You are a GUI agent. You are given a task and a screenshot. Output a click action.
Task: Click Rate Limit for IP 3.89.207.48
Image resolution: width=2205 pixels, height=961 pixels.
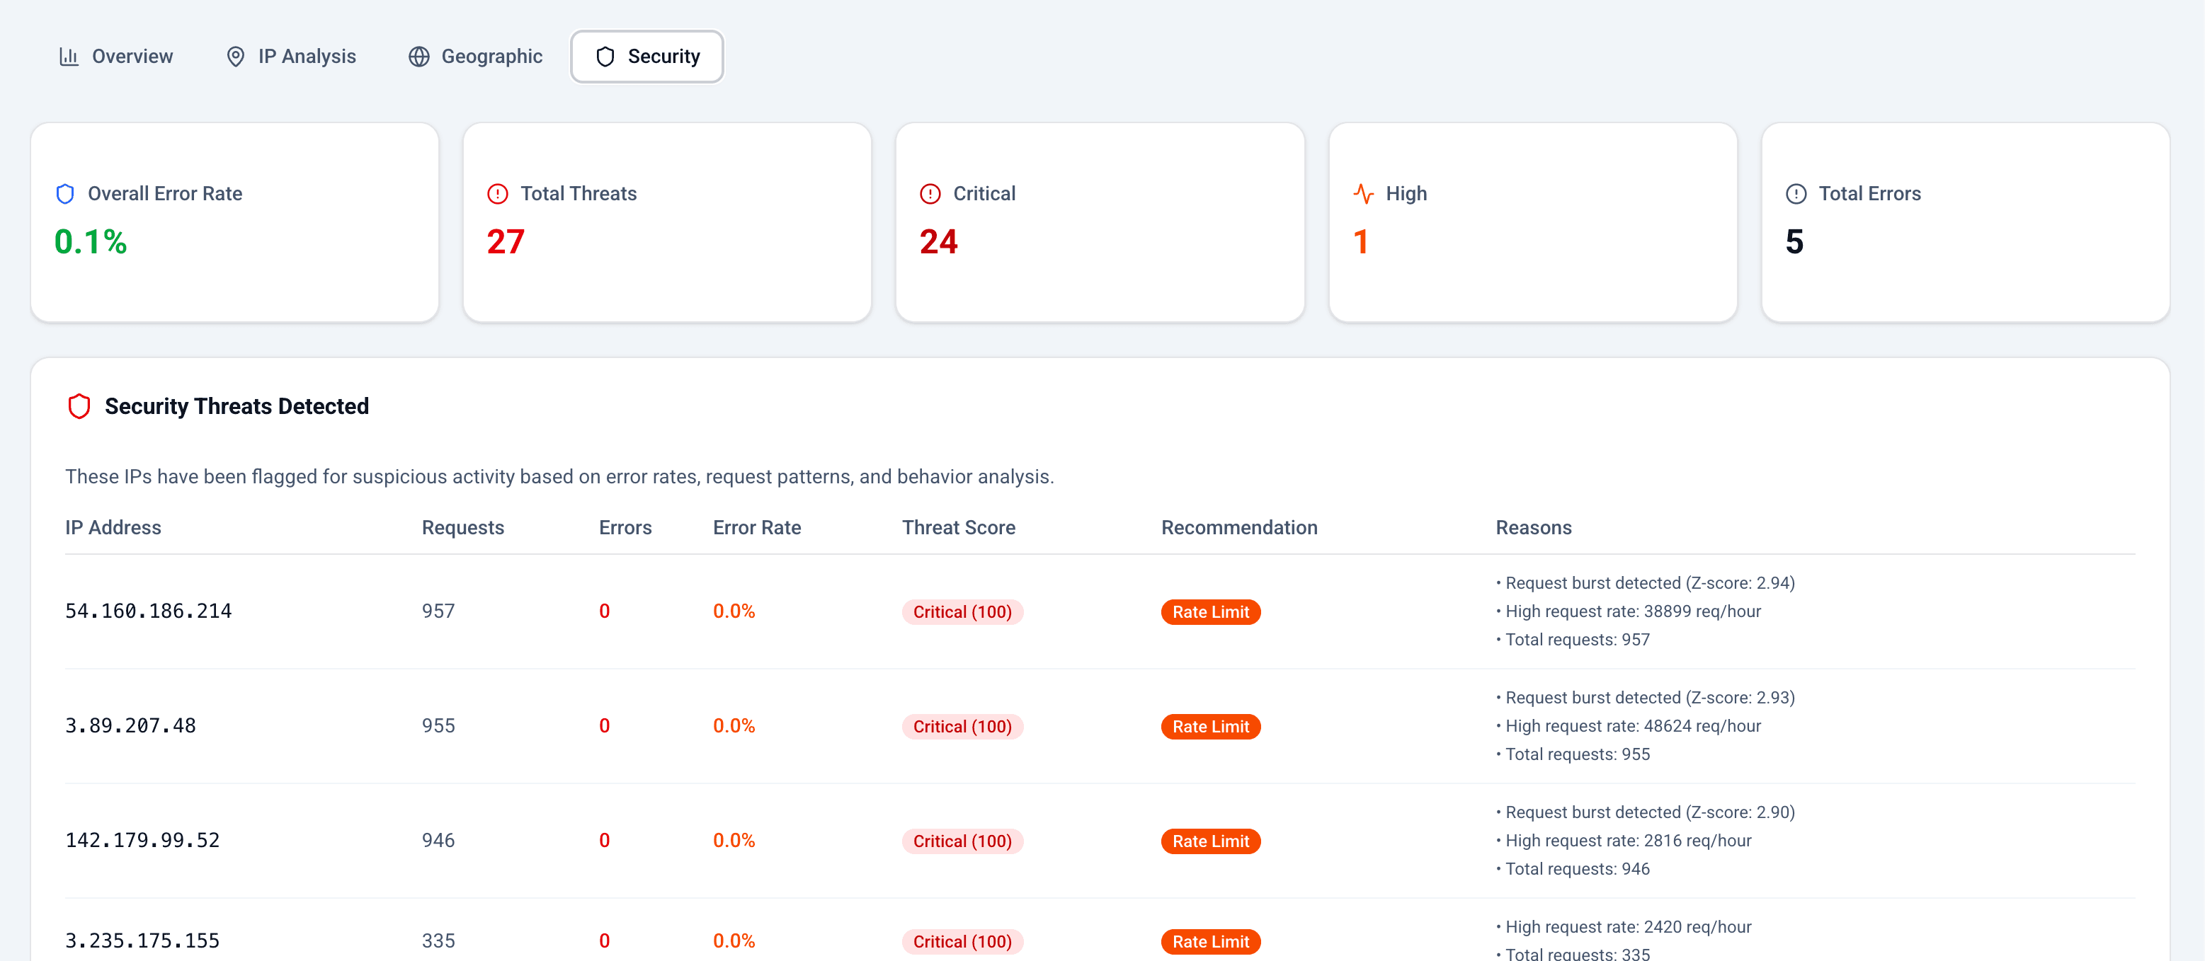point(1210,727)
